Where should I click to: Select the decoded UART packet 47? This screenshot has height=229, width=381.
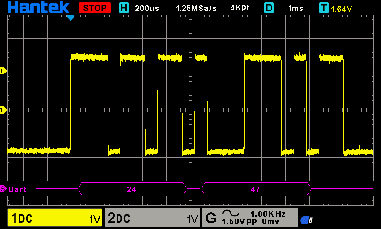click(256, 189)
